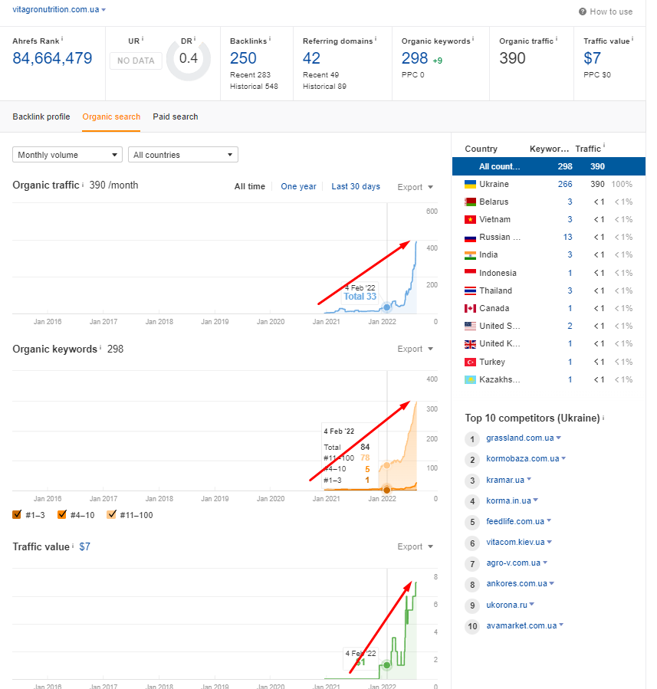This screenshot has width=657, height=689.
Task: Open the agro-v.com.ua competitor link
Action: pos(514,563)
